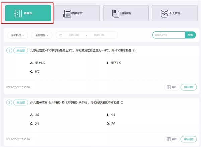Screen dimensions: 201x147
Task: Expand the 全部科目 subject dropdown
Action: (x=18, y=35)
